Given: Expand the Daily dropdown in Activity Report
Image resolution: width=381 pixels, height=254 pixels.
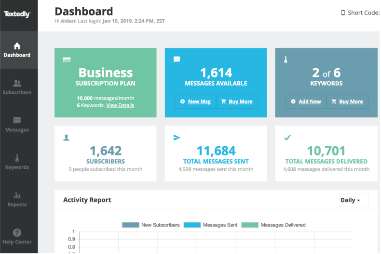Looking at the screenshot, I should click(350, 200).
